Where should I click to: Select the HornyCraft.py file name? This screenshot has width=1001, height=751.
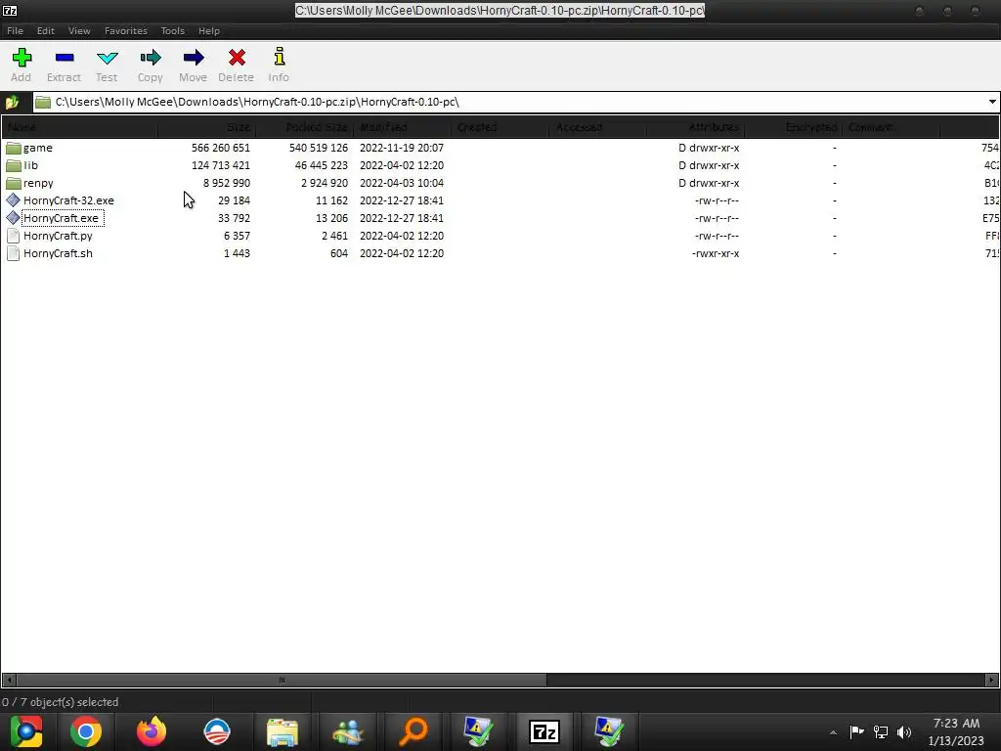tap(58, 236)
